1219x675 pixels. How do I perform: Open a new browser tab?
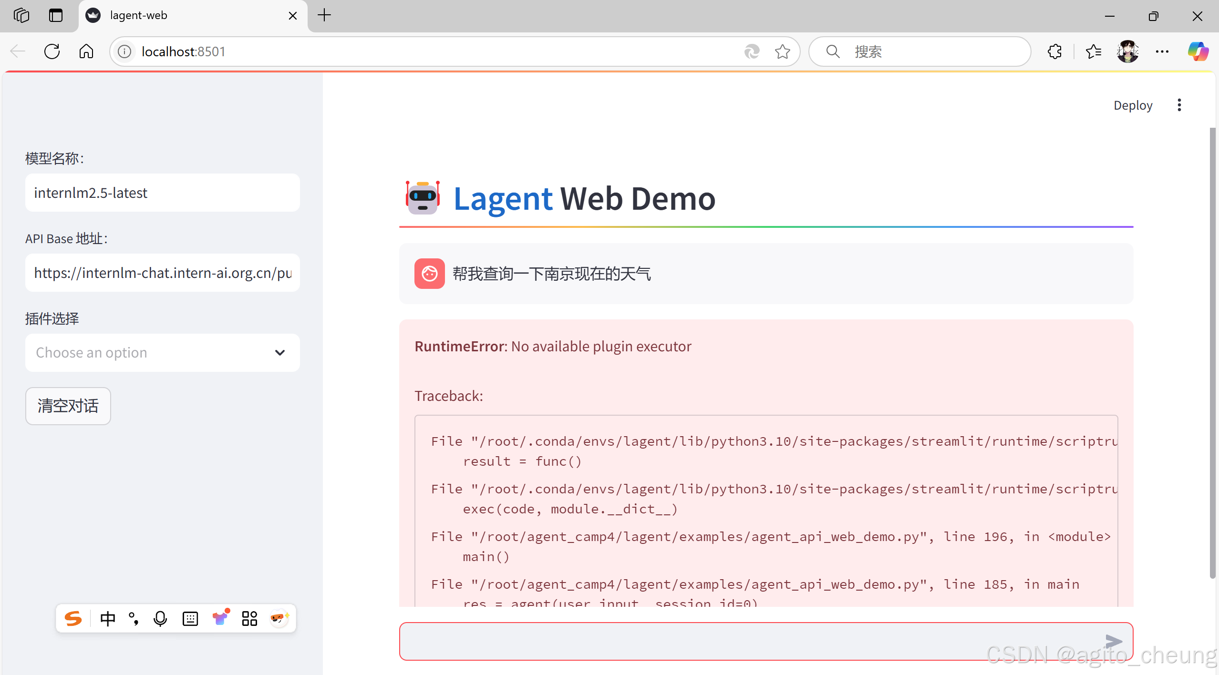(x=324, y=15)
